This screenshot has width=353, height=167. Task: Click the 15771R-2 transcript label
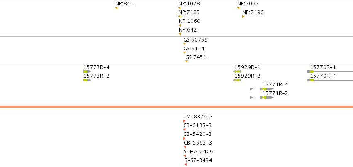click(275, 93)
